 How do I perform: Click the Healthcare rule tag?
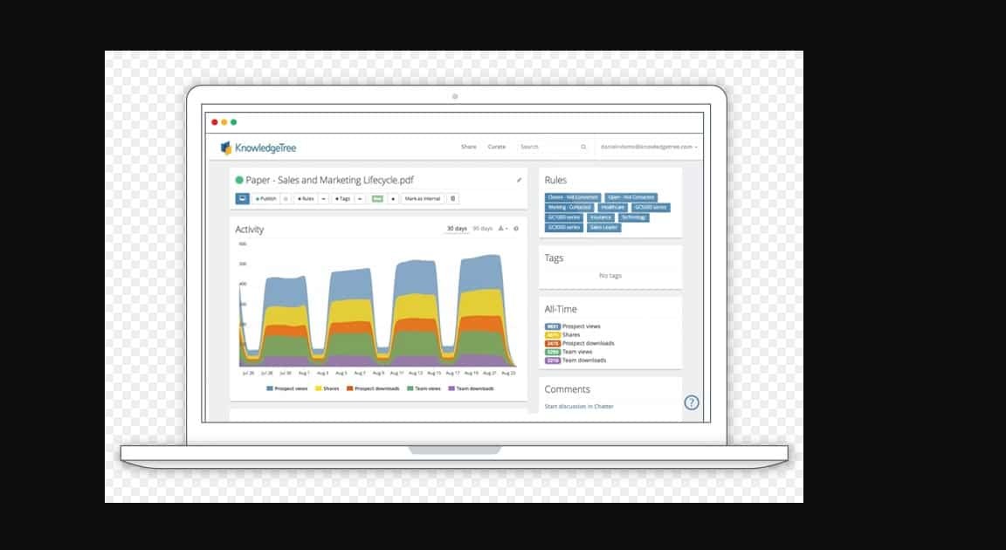tap(612, 208)
